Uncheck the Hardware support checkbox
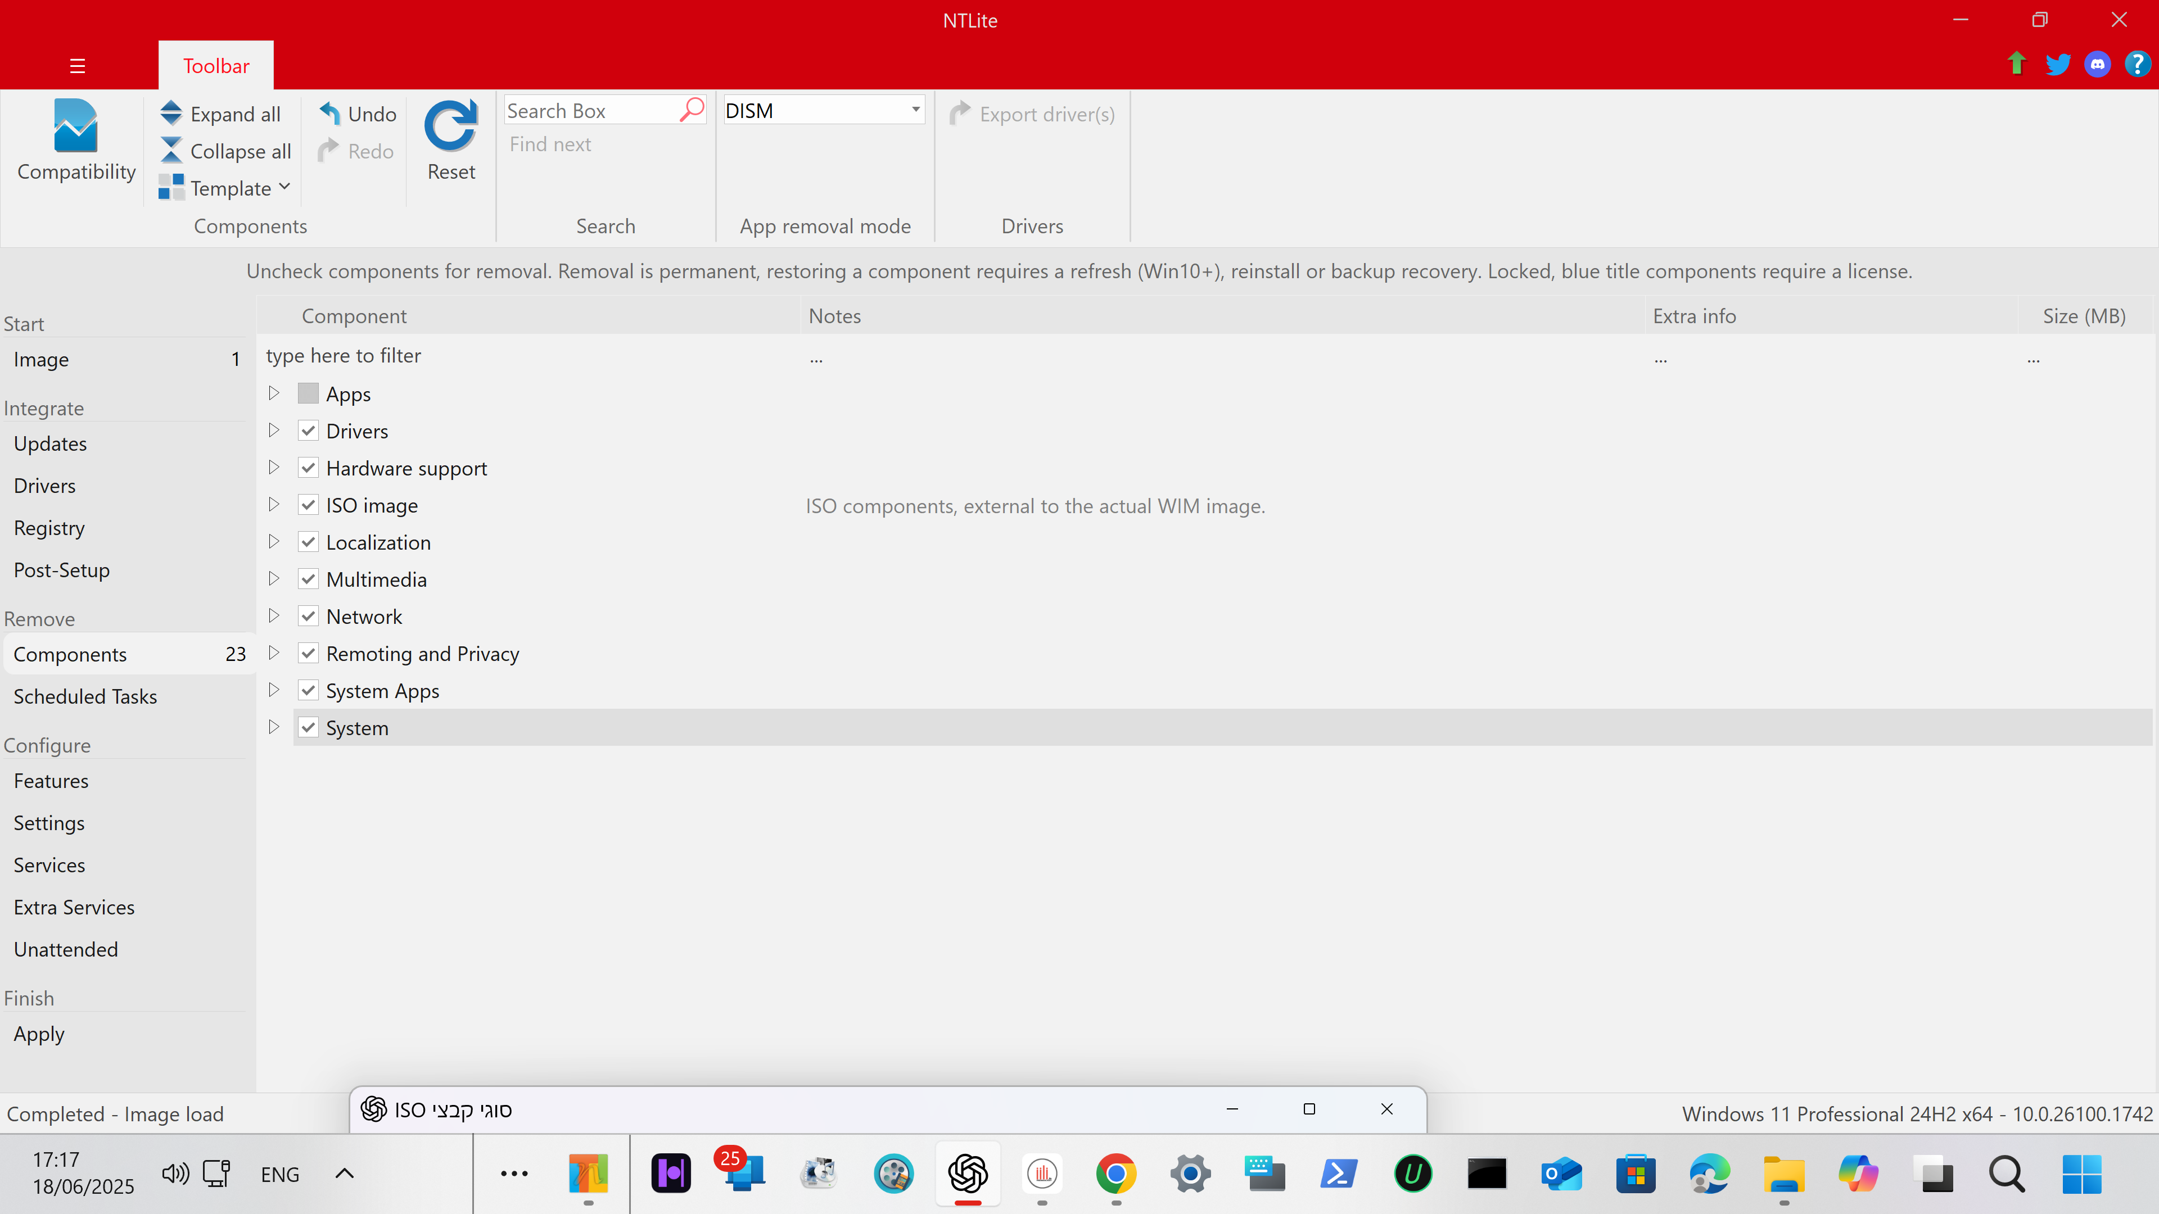 [309, 468]
